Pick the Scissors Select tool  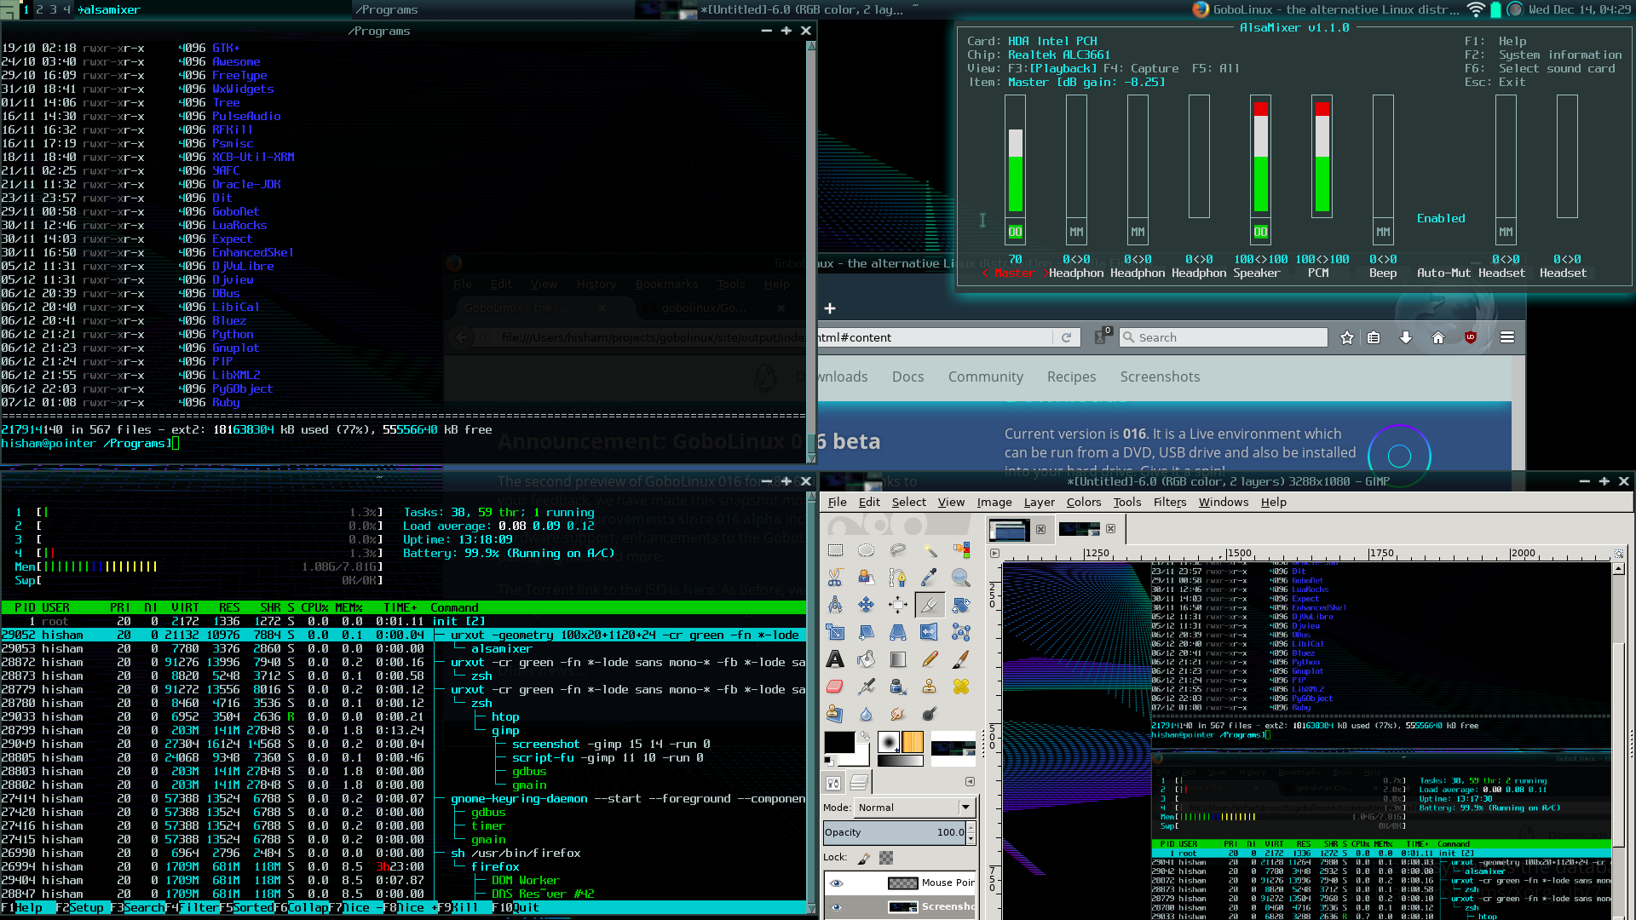pyautogui.click(x=835, y=578)
